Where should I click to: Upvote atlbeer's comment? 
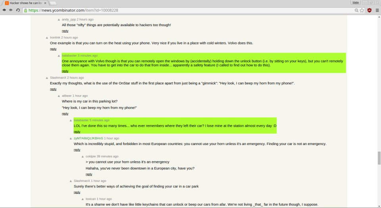click(59, 96)
